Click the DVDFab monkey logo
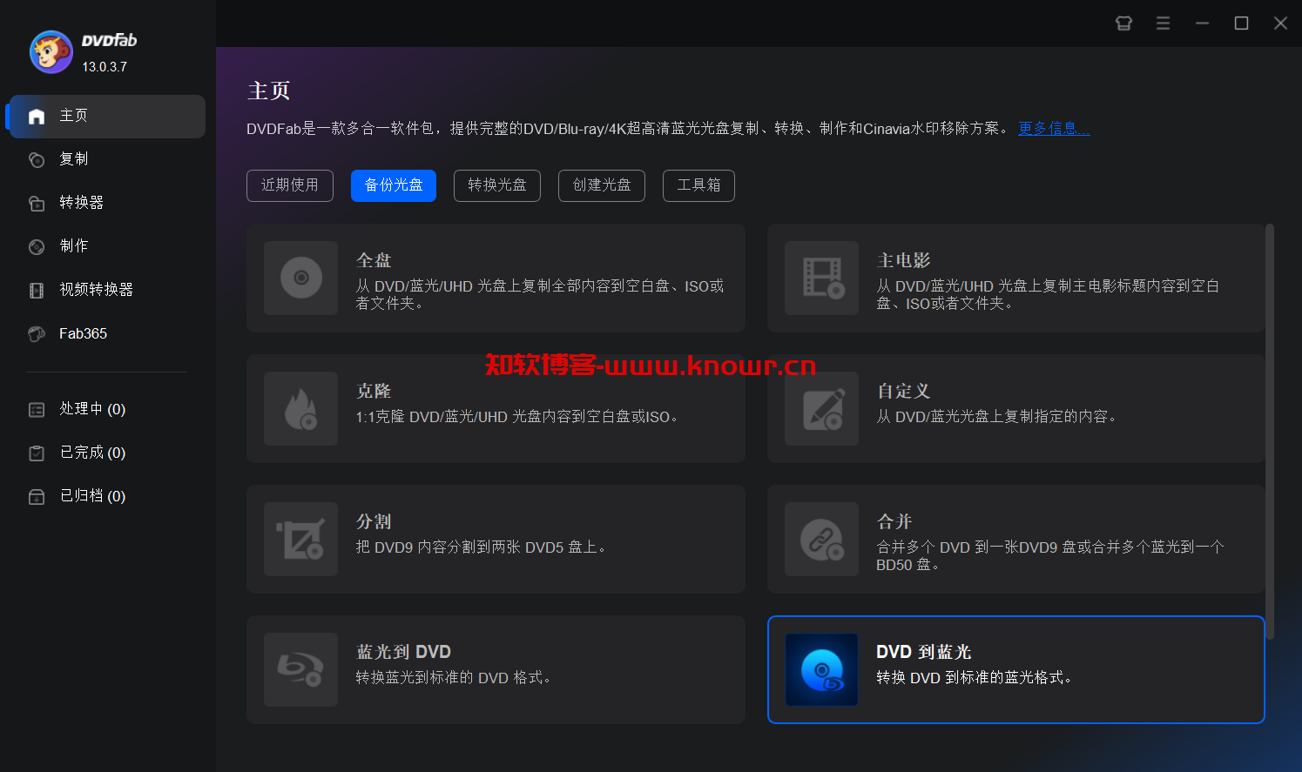This screenshot has height=772, width=1302. 51,52
